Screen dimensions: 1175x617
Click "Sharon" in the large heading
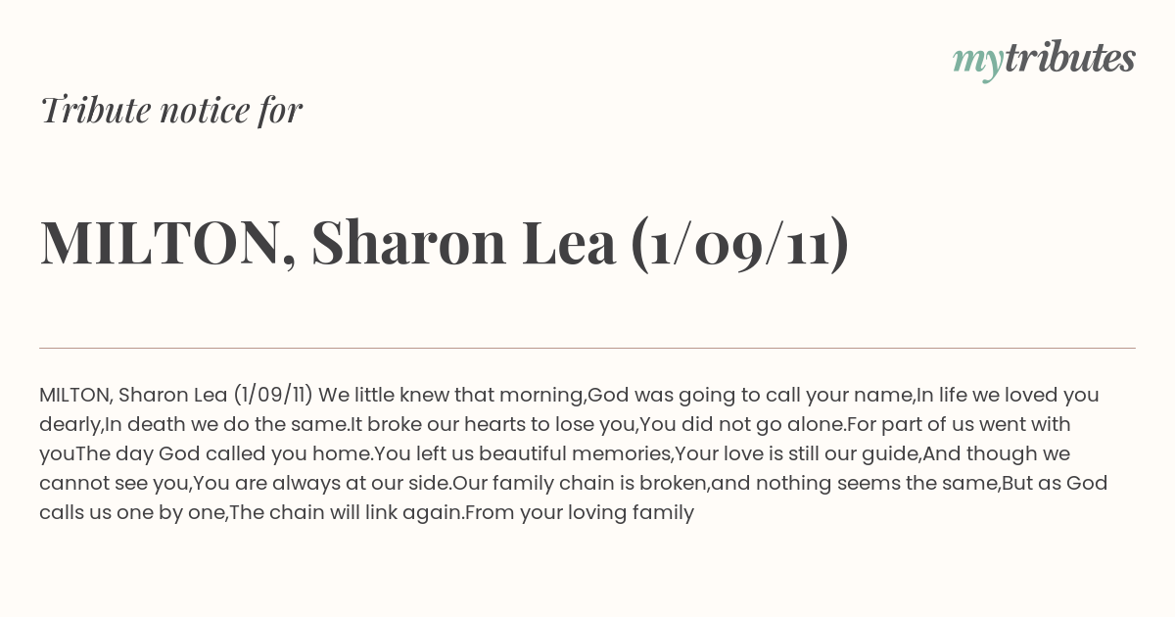point(409,243)
